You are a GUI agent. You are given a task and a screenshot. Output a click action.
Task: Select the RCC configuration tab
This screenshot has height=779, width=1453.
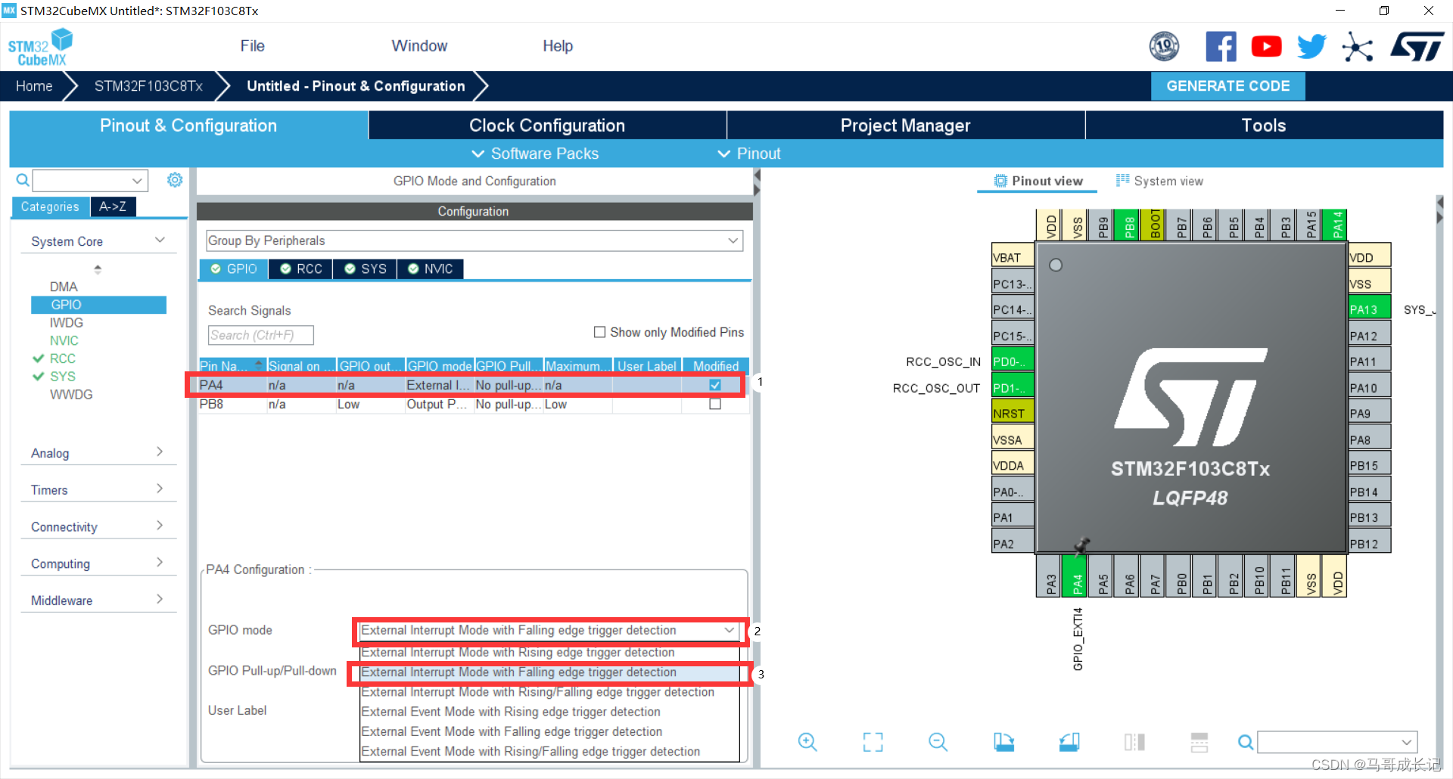301,269
